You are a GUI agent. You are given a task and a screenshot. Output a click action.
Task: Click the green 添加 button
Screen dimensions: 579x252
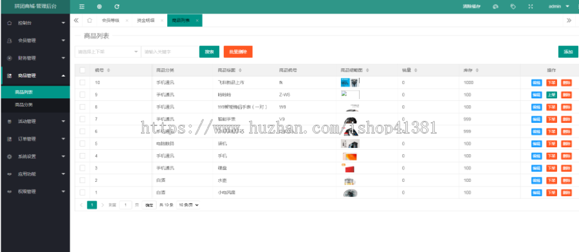(568, 51)
